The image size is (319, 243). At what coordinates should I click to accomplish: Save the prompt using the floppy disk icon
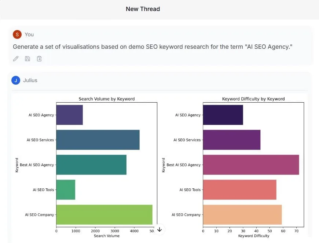27,58
